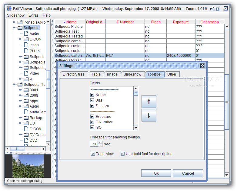The image size is (237, 191).
Task: Expand the DV Captu folder node
Action: click(20, 134)
